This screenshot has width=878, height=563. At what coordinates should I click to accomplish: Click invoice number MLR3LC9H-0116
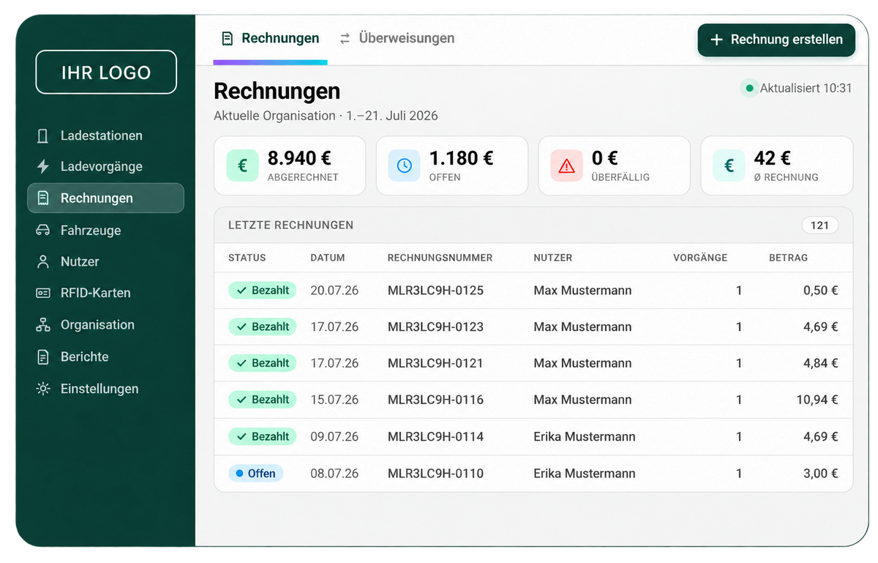[435, 400]
